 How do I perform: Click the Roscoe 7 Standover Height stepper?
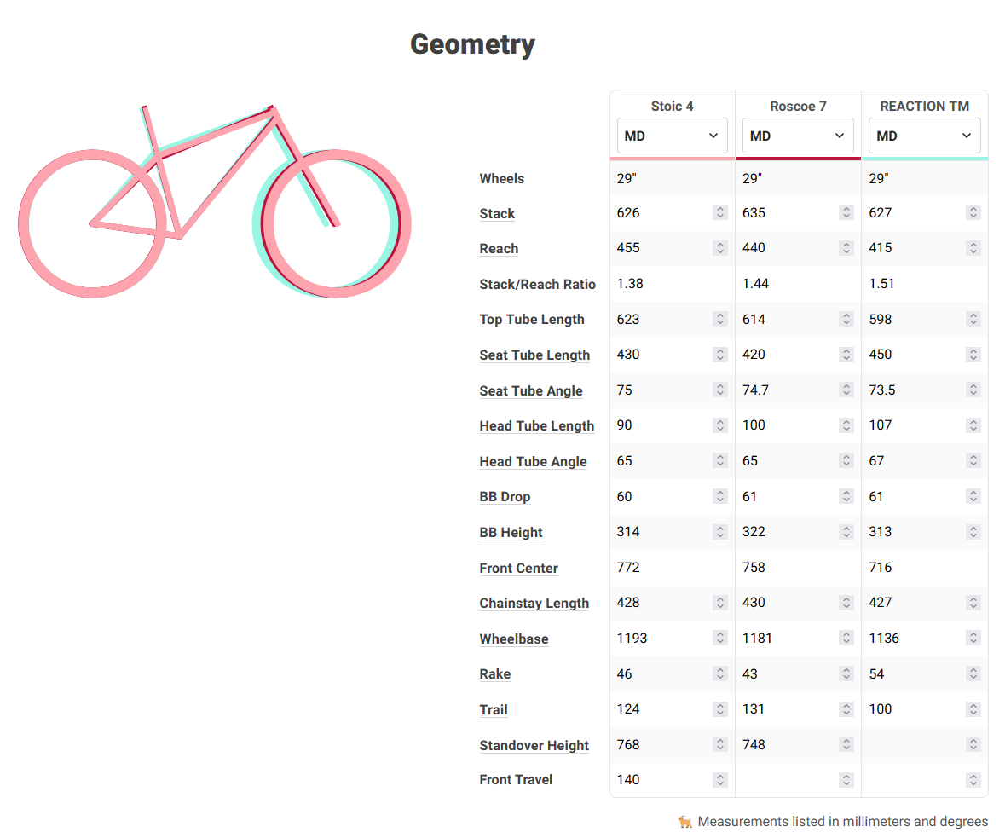pyautogui.click(x=846, y=745)
